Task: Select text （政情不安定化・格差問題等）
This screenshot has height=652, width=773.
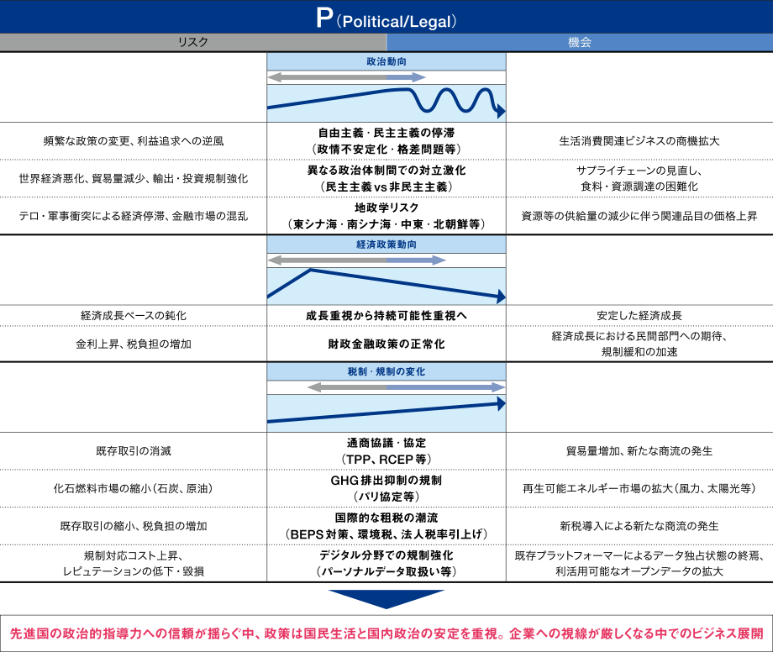Action: [x=386, y=150]
